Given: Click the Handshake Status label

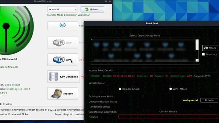Looking at the screenshot, I should (99, 107).
